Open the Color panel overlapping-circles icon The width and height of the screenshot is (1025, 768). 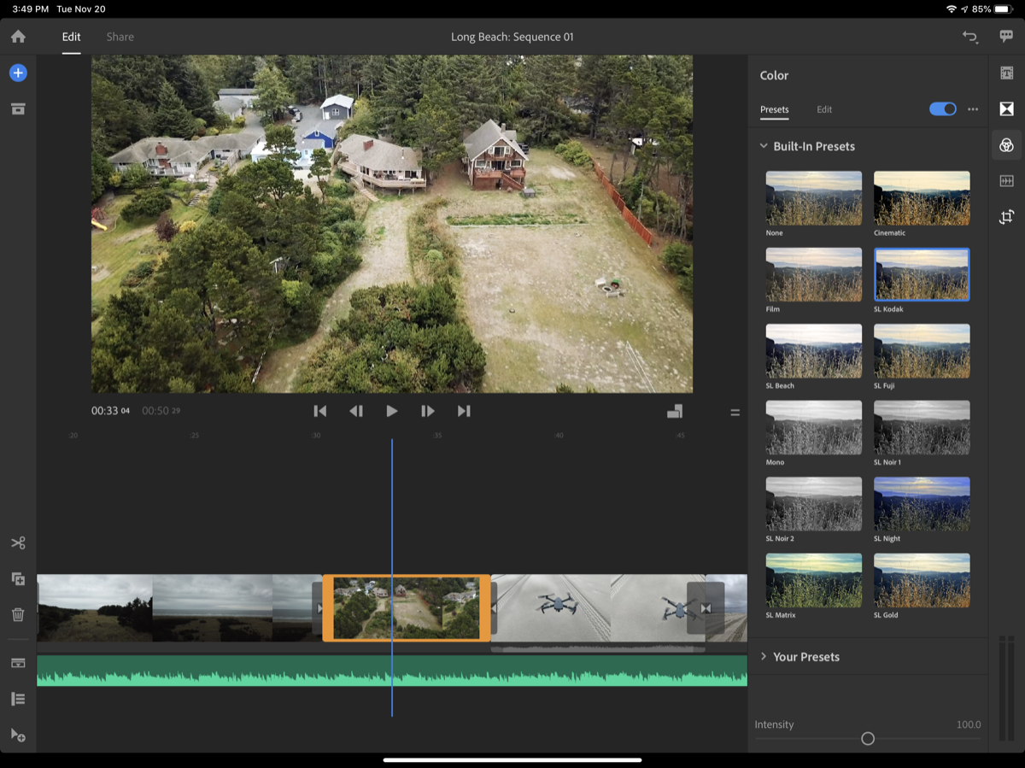1006,145
